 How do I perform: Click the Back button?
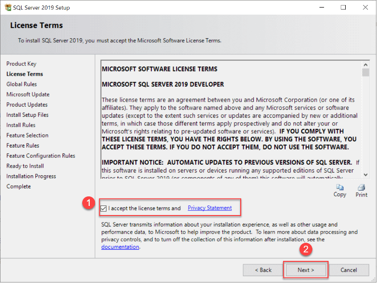[x=263, y=270]
